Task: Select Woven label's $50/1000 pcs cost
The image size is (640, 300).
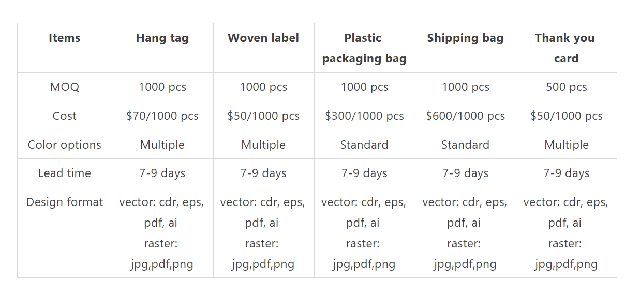Action: [x=263, y=116]
